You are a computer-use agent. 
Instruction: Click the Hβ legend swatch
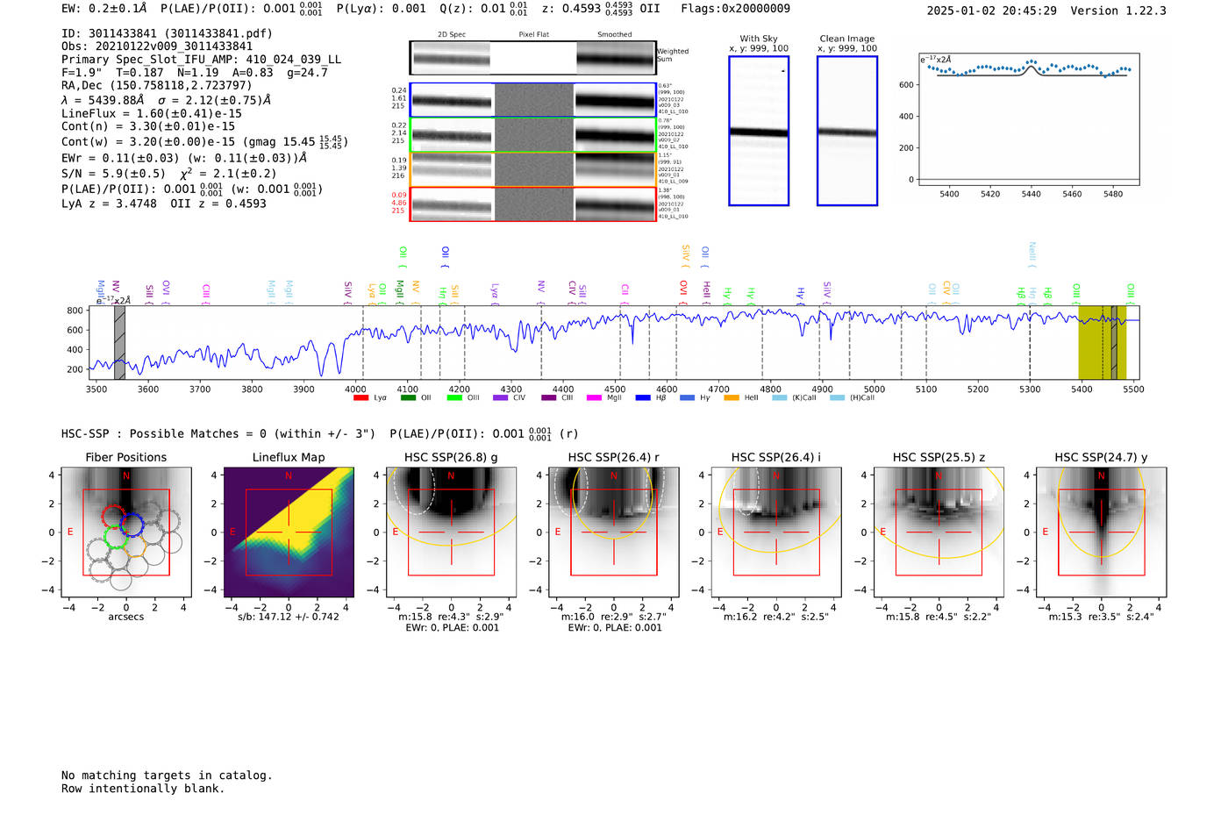(643, 398)
